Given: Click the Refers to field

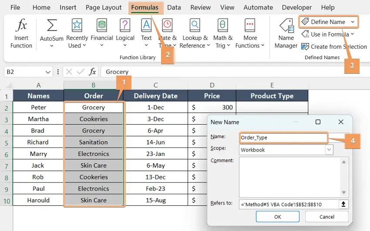Looking at the screenshot, I should click(289, 204).
